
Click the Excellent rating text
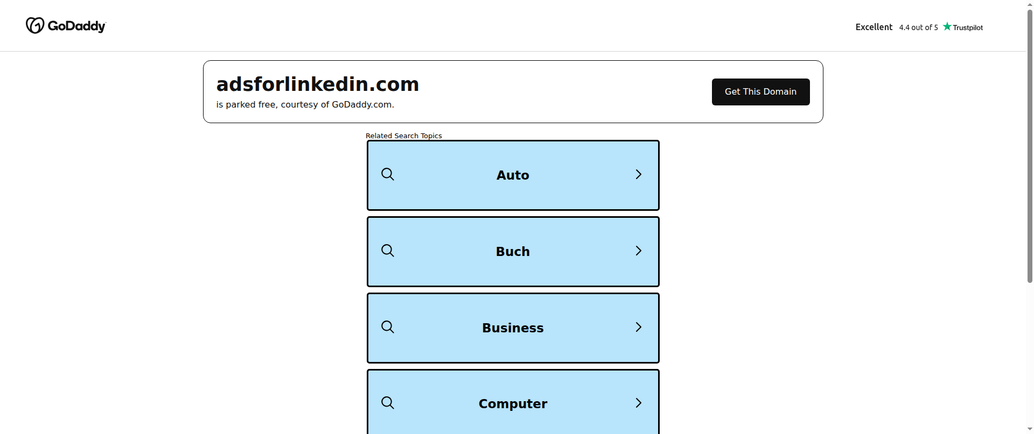pos(874,27)
